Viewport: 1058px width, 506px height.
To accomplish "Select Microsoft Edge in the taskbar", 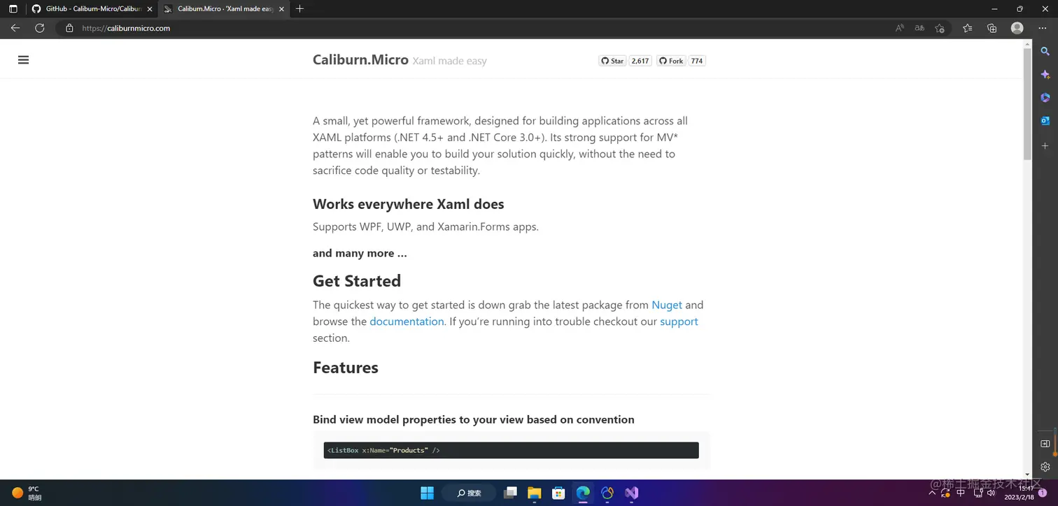I will [583, 493].
